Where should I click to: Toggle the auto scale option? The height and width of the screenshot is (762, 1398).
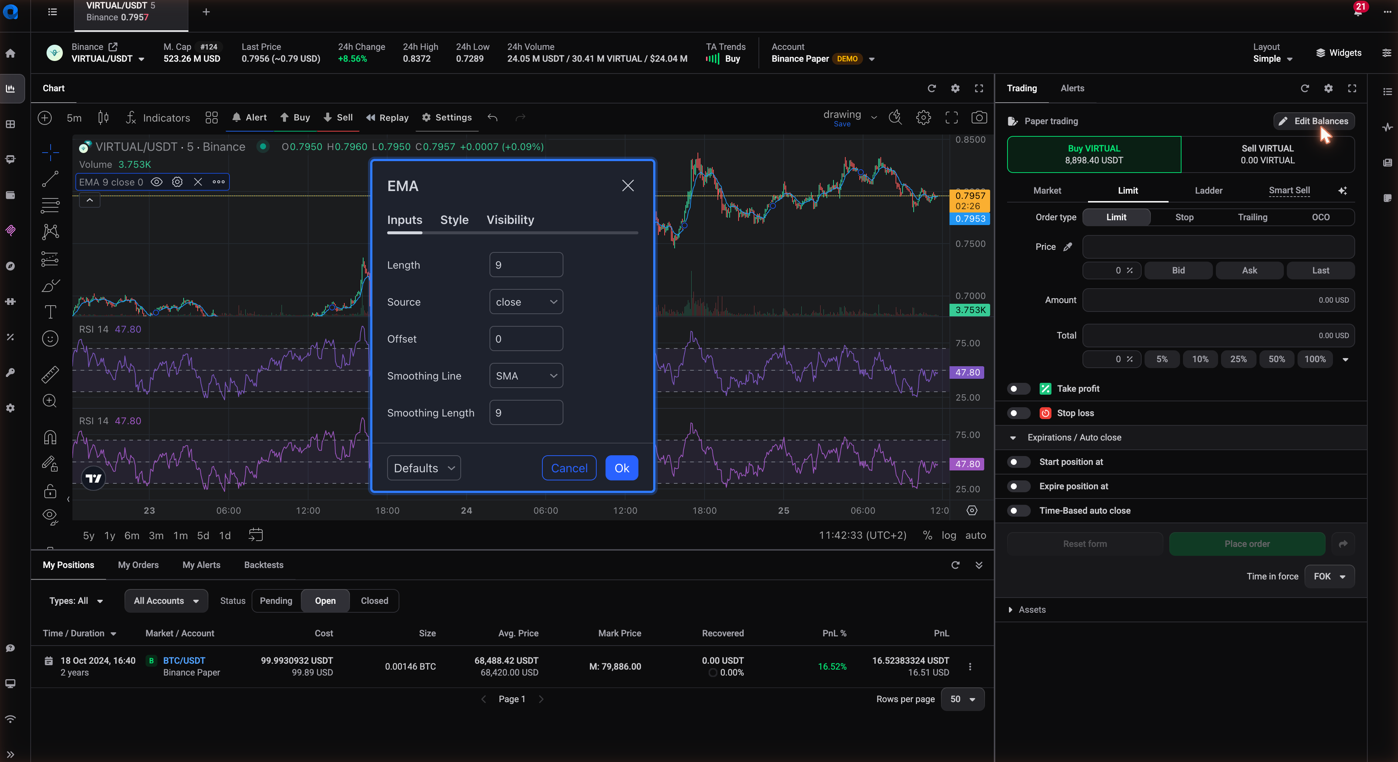tap(975, 535)
